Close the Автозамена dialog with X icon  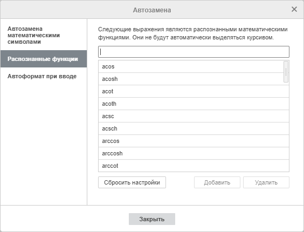click(294, 9)
